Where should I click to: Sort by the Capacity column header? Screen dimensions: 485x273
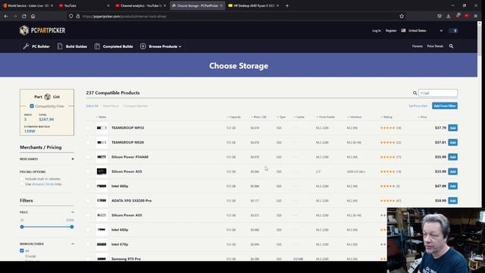[x=234, y=117]
